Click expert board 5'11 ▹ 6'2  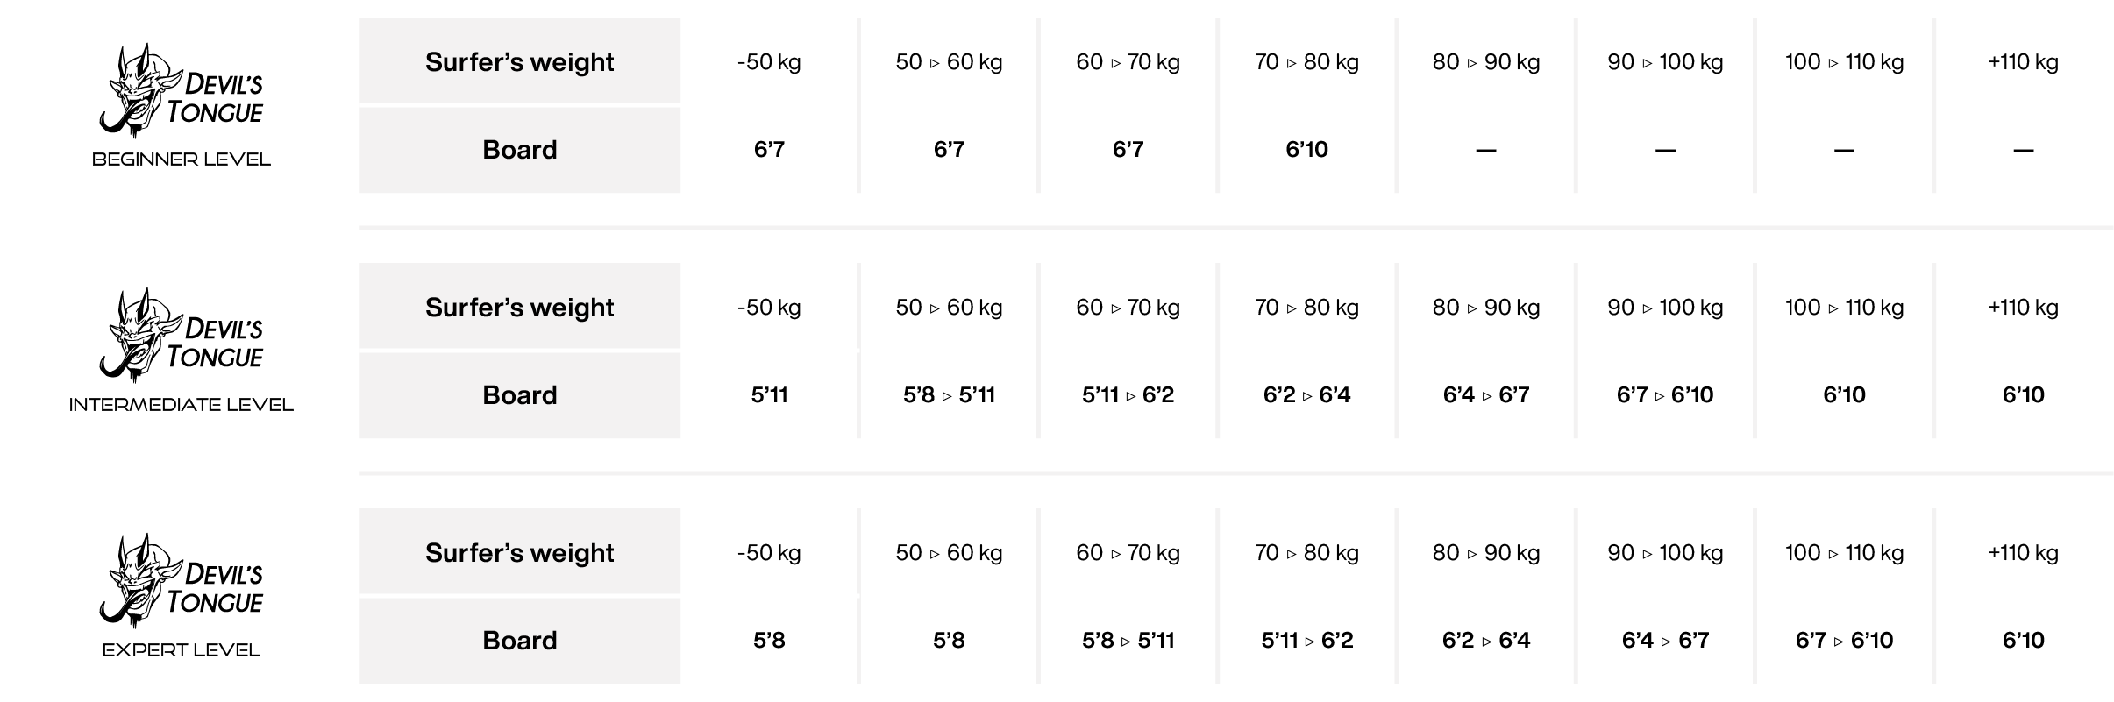(x=1306, y=641)
